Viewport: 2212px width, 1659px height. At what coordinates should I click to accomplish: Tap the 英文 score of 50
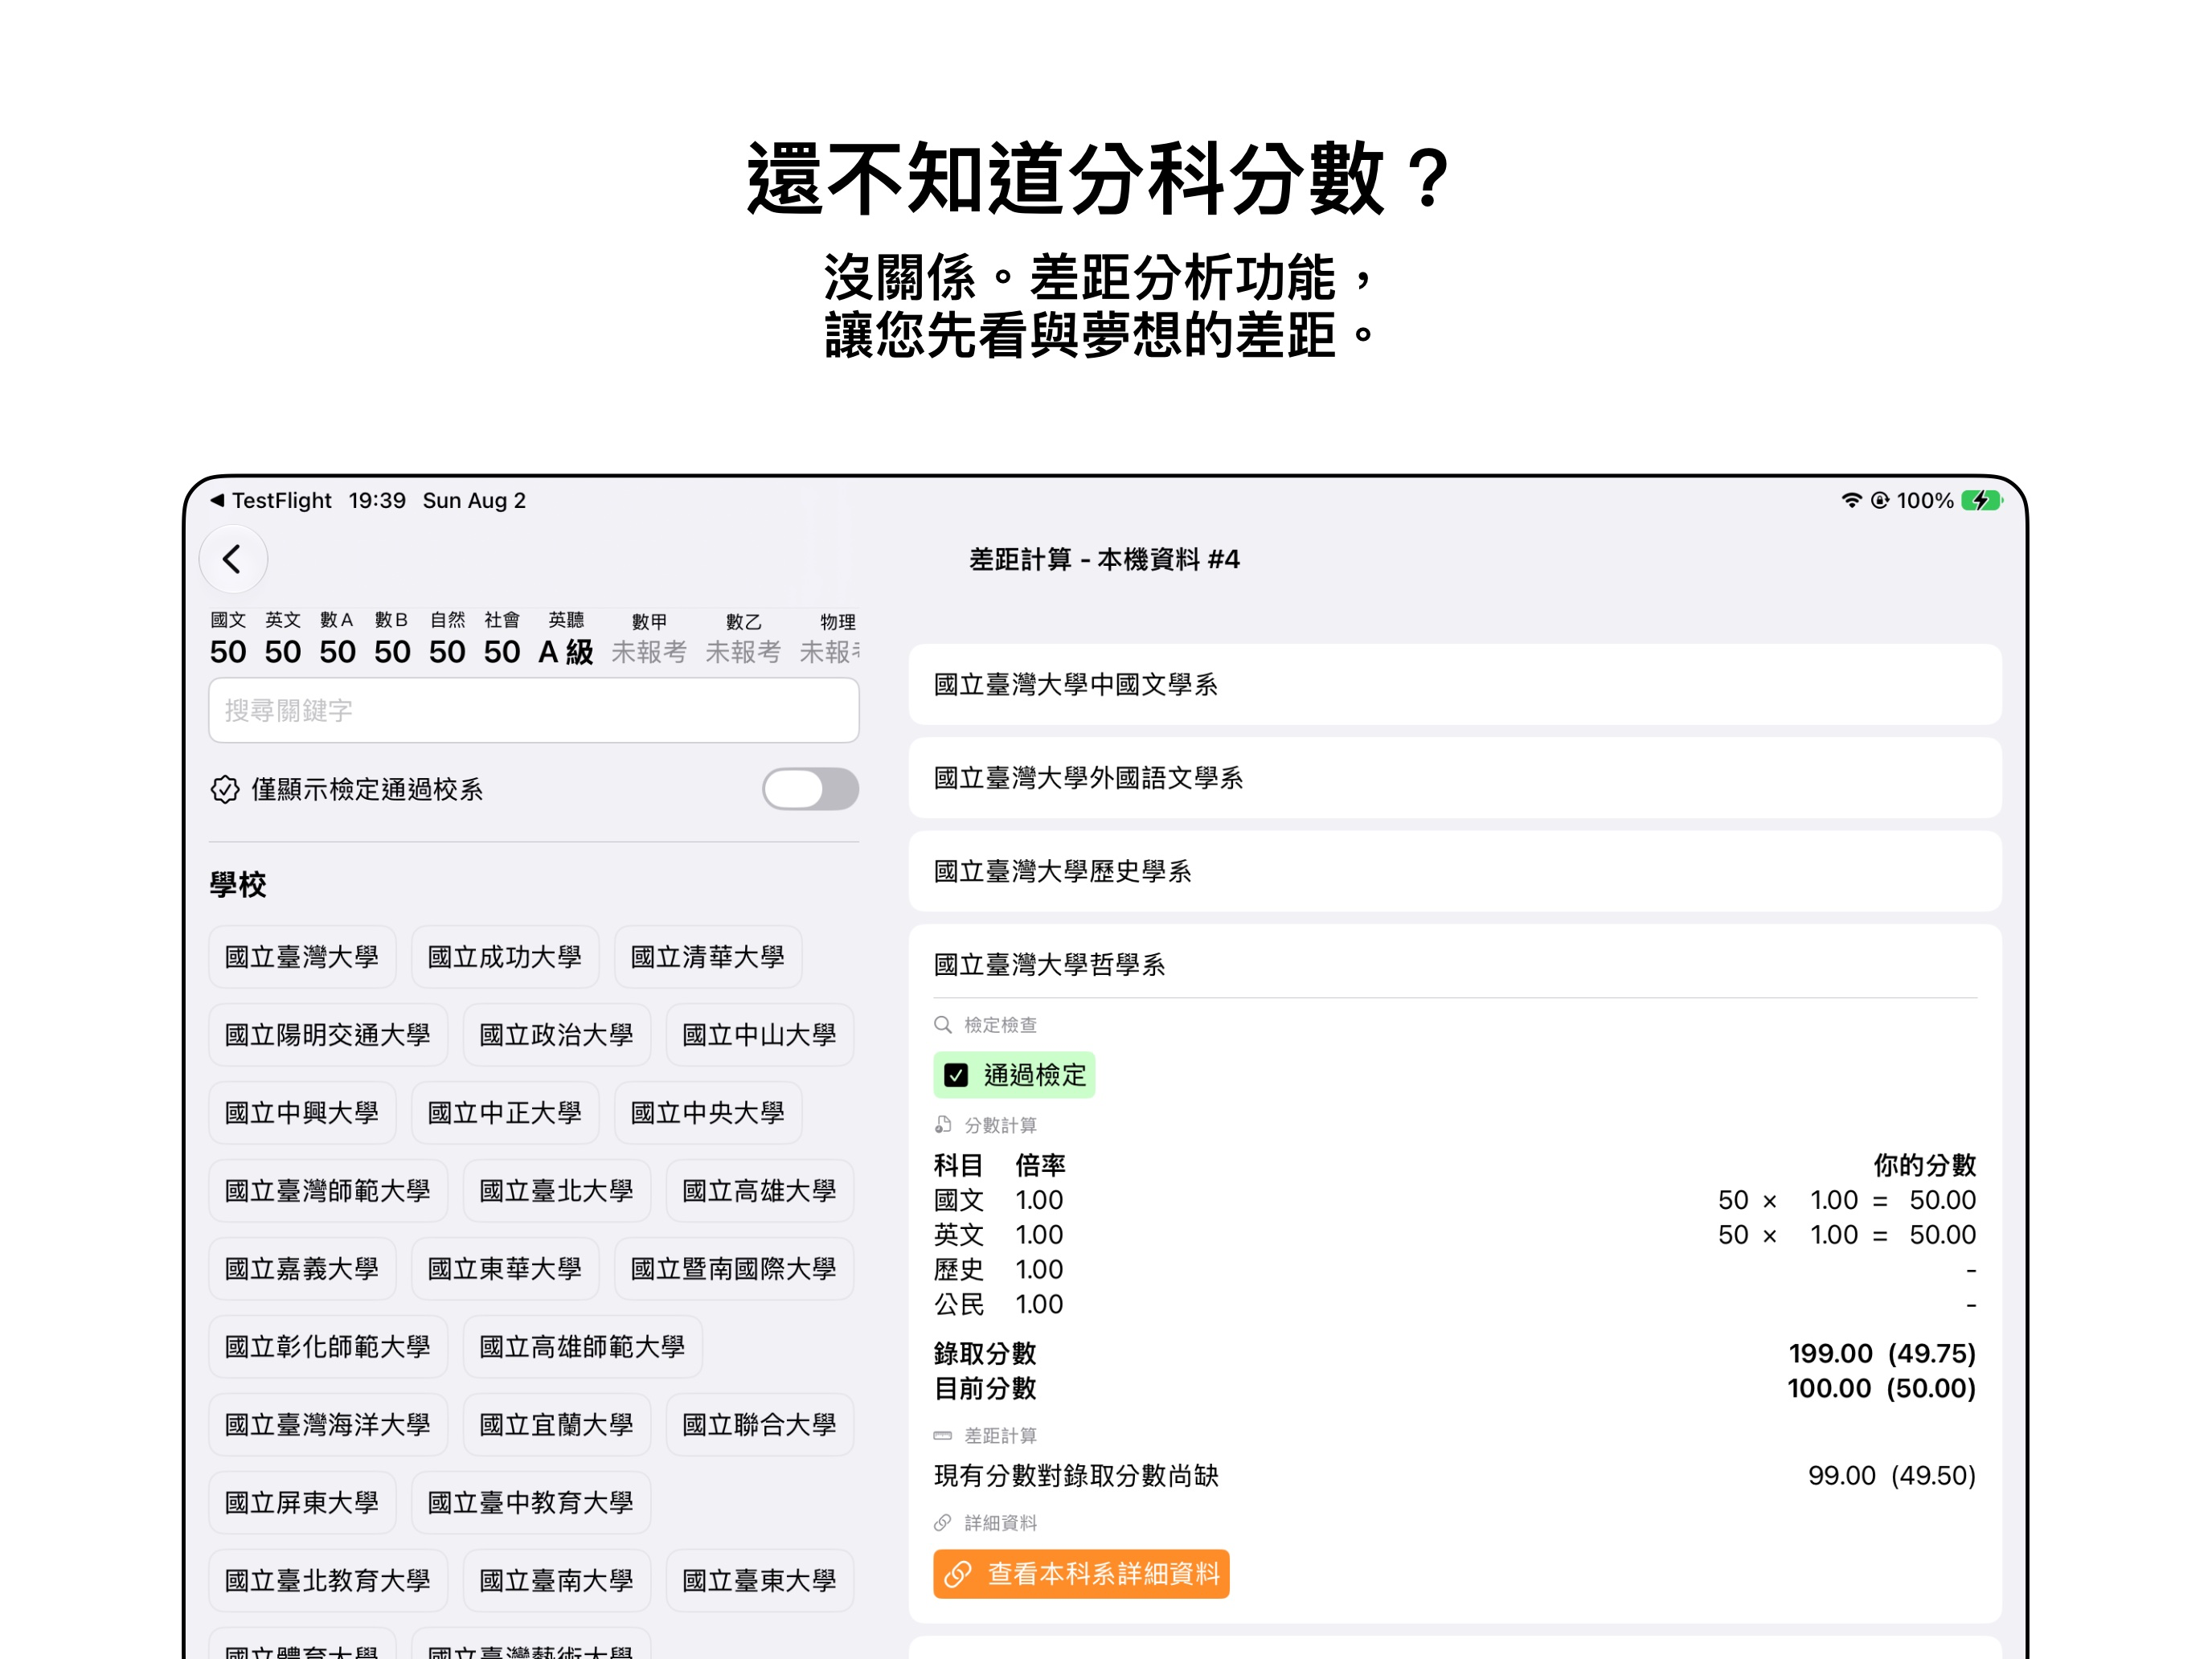(283, 652)
